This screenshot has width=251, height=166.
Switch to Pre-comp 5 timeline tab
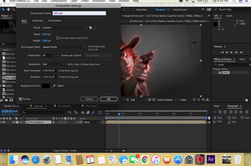(92, 106)
